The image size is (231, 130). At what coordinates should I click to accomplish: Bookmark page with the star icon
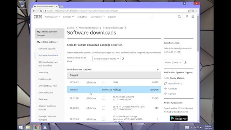(188, 11)
